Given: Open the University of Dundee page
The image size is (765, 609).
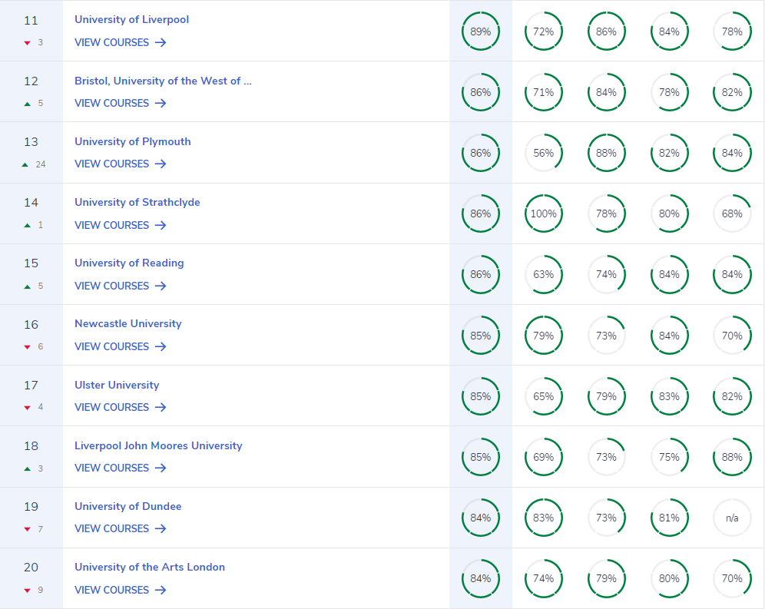Looking at the screenshot, I should [x=127, y=506].
